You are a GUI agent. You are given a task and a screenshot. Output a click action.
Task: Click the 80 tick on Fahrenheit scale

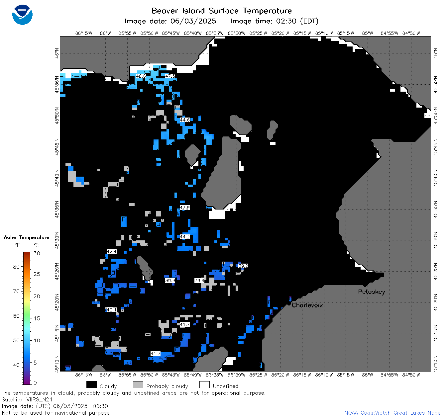tap(16, 267)
